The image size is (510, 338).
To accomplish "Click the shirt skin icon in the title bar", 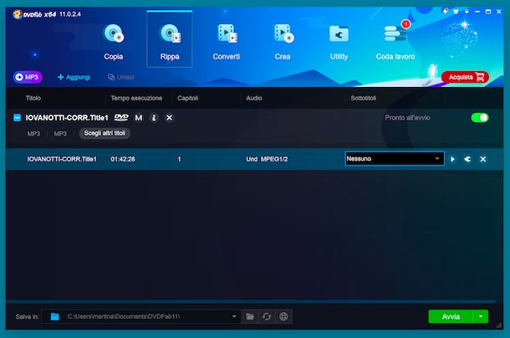I will (x=456, y=12).
